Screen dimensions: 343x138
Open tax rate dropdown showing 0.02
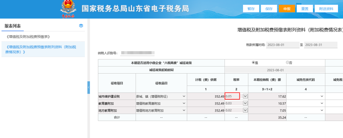click(x=245, y=111)
